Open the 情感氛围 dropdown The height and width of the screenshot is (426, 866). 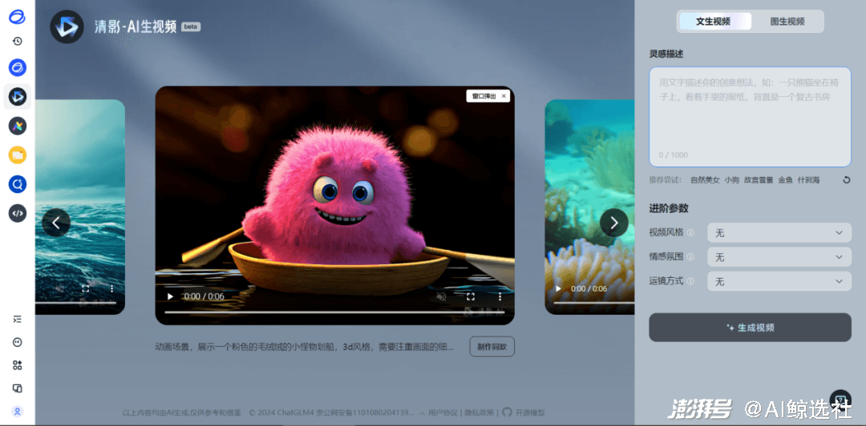coord(779,257)
